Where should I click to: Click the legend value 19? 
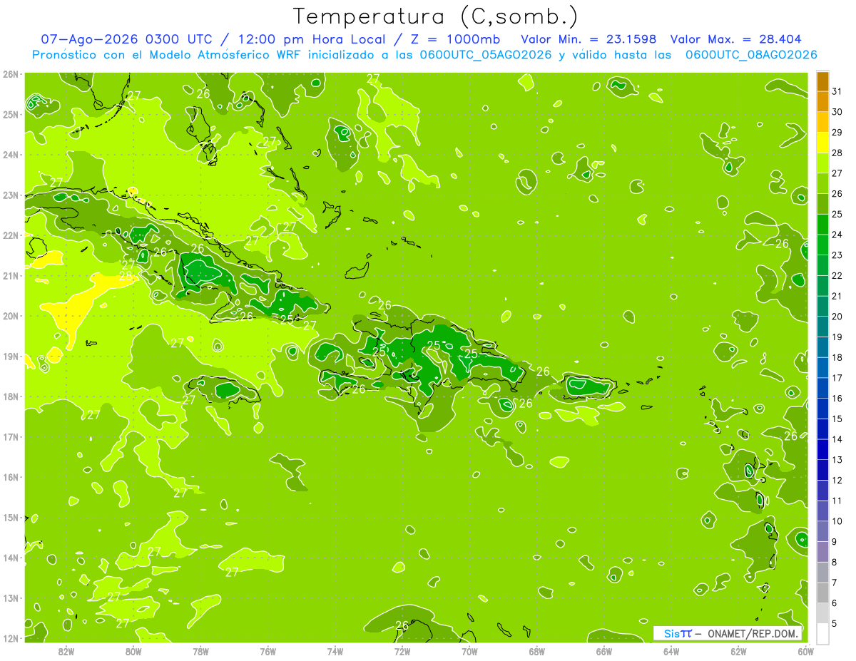pyautogui.click(x=837, y=337)
